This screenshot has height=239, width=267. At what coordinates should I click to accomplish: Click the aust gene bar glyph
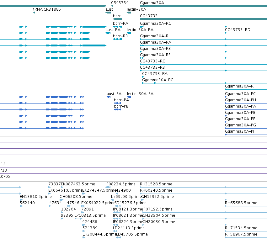coord(108,13)
